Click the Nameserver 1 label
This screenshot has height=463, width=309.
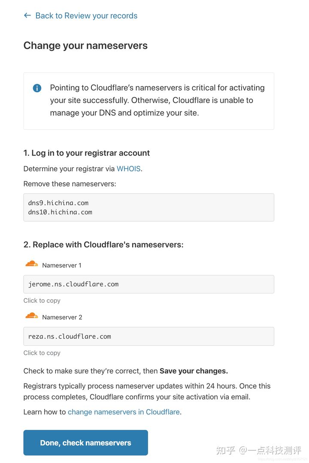coord(62,265)
